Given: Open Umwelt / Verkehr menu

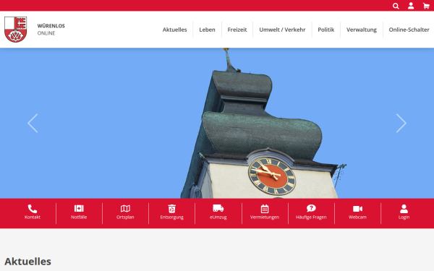Looking at the screenshot, I should 282,30.
